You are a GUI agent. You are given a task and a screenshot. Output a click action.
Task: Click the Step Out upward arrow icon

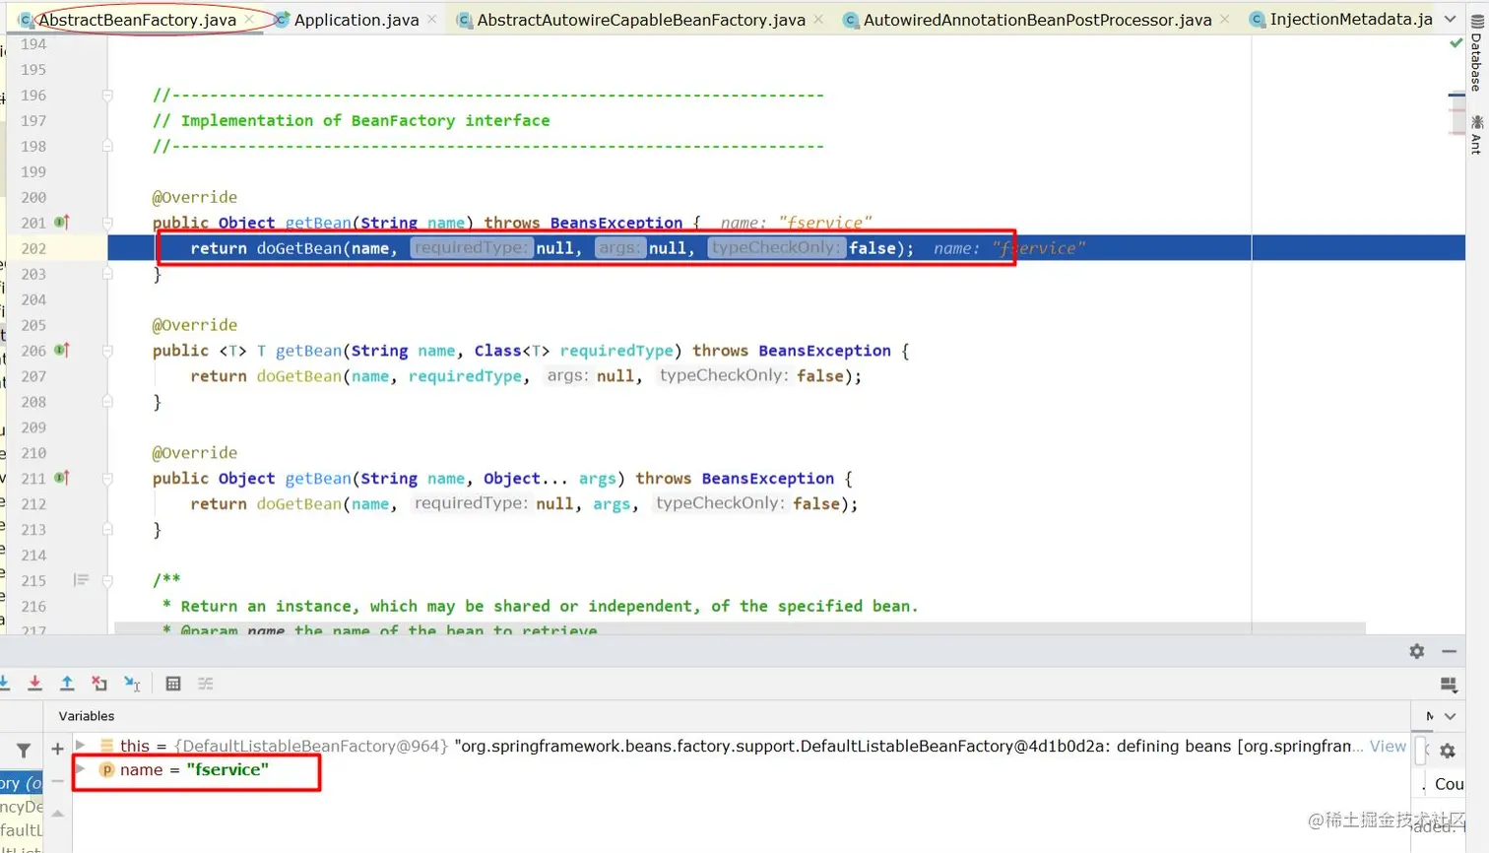67,684
